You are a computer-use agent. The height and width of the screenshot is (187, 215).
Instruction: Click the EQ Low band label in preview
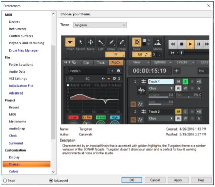coord(74,117)
